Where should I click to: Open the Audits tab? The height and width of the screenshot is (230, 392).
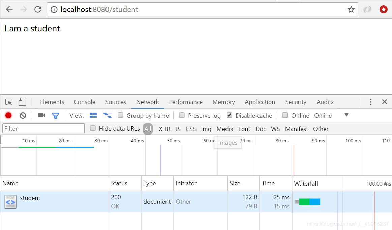pyautogui.click(x=325, y=102)
